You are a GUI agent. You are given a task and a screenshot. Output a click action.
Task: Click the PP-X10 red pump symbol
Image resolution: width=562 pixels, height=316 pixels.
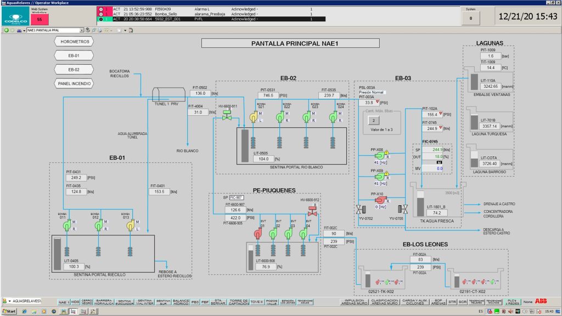[379, 200]
